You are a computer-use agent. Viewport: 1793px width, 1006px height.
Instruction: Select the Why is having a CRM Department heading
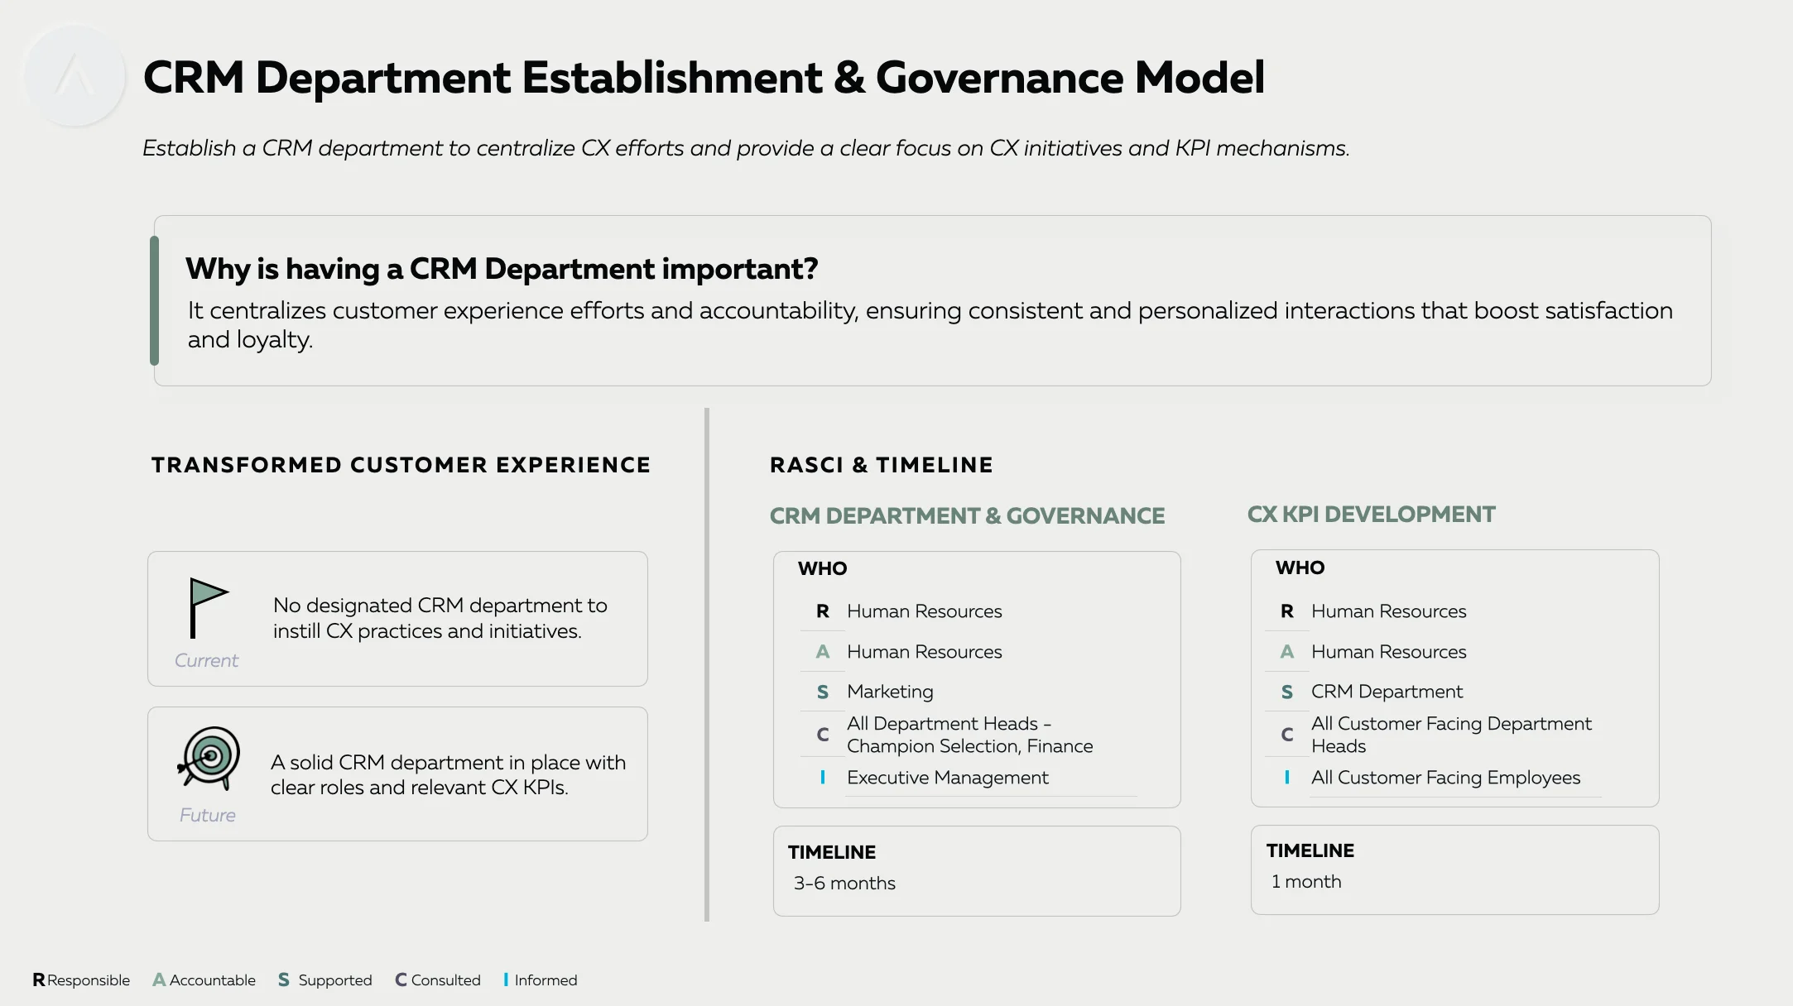[x=502, y=268]
